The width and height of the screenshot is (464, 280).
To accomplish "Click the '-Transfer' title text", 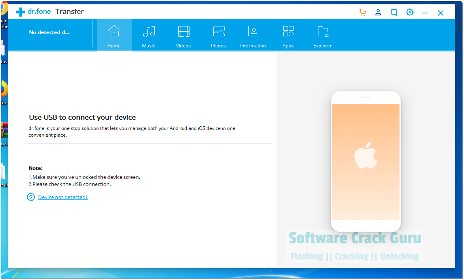I will [68, 11].
